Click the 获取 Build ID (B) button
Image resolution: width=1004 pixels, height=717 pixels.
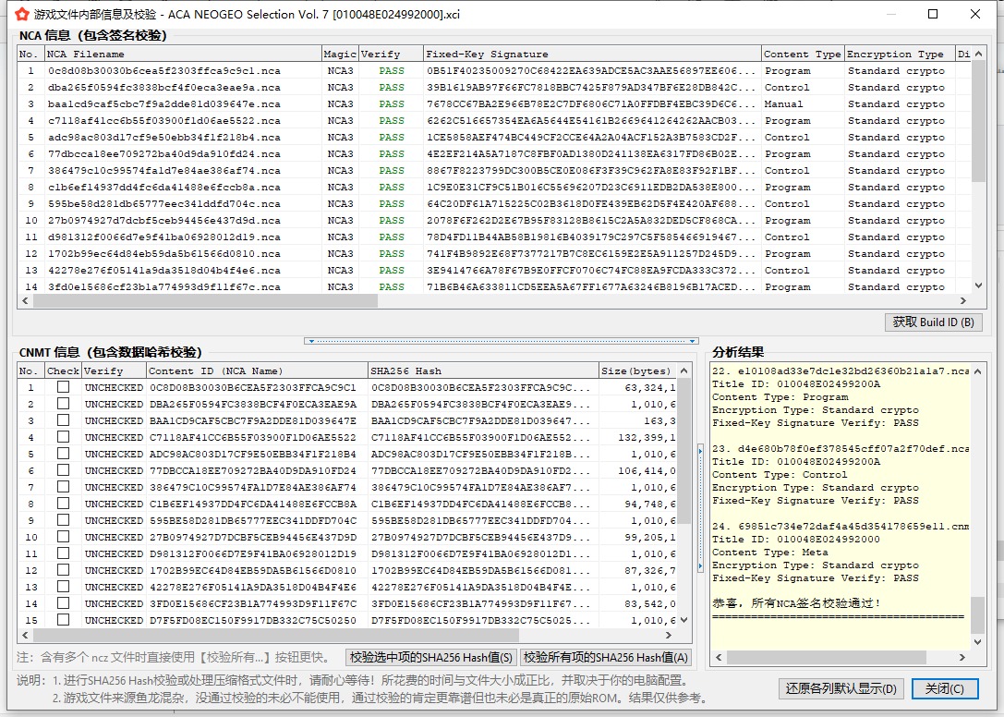(933, 322)
